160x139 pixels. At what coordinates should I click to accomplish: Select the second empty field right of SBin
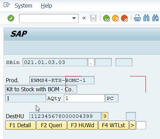124,62
